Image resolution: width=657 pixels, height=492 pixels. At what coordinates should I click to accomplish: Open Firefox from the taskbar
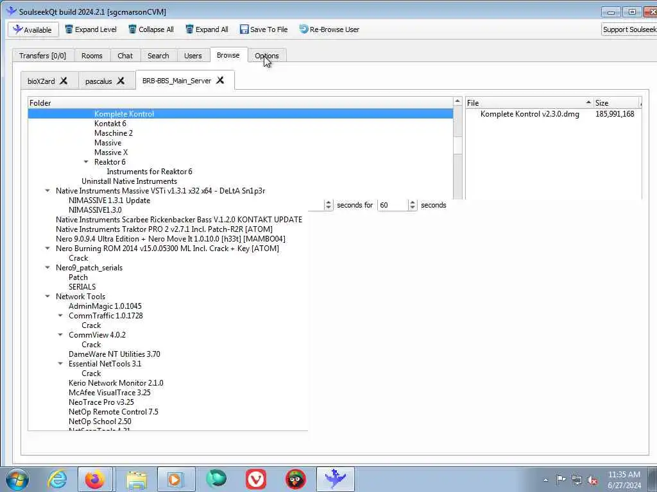95,479
